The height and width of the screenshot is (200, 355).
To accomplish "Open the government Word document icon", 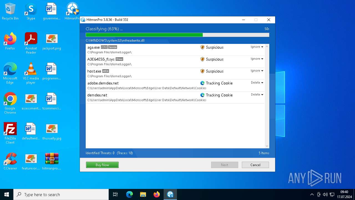I will tap(52, 11).
